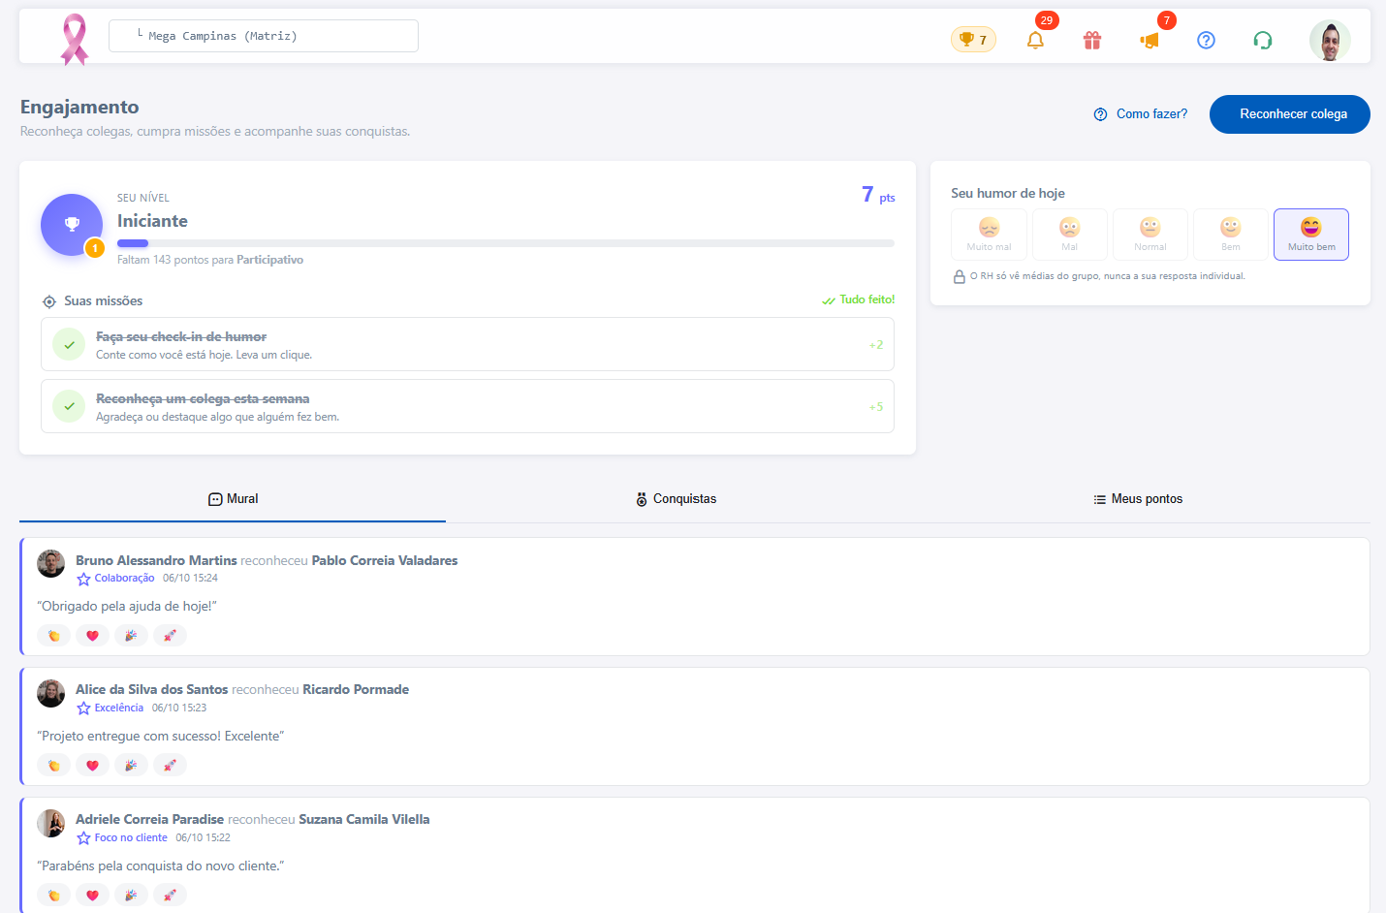Image resolution: width=1386 pixels, height=913 pixels.
Task: Open the user profile avatar
Action: (1330, 40)
